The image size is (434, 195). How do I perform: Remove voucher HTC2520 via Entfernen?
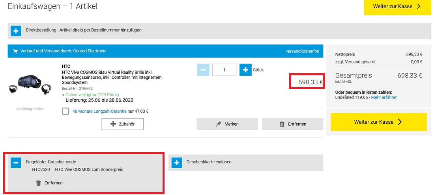(x=49, y=183)
